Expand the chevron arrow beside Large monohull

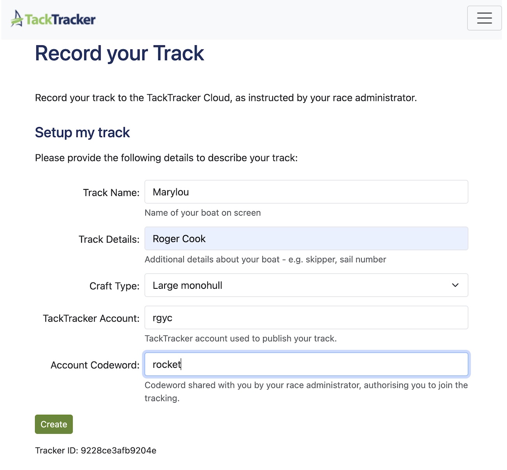click(455, 285)
